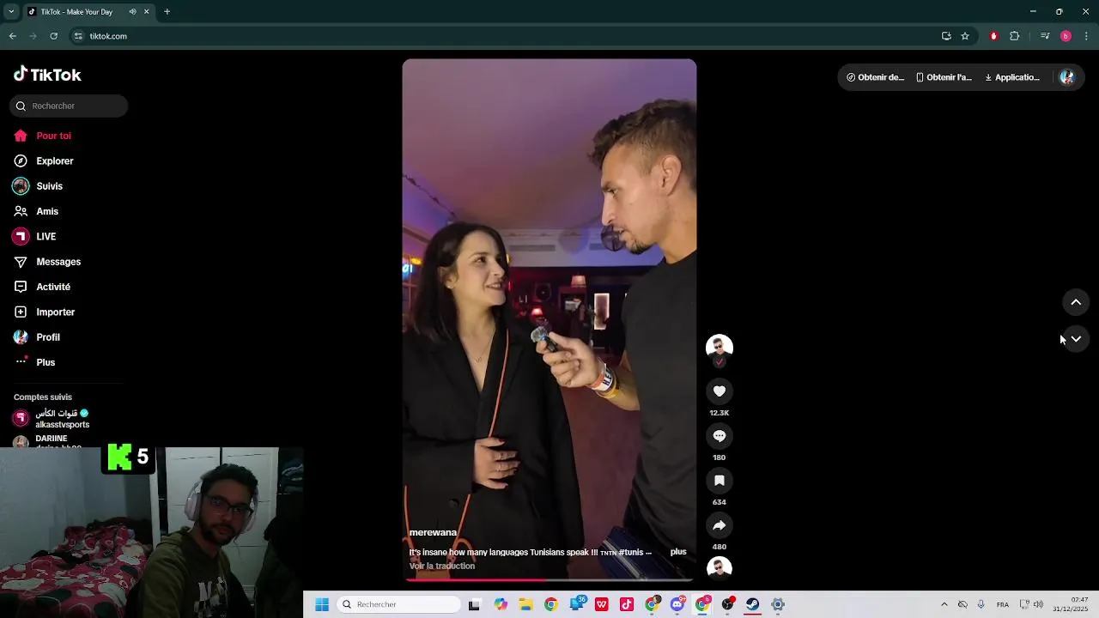1099x618 pixels.
Task: Open the microphone icon in system tray
Action: click(981, 604)
